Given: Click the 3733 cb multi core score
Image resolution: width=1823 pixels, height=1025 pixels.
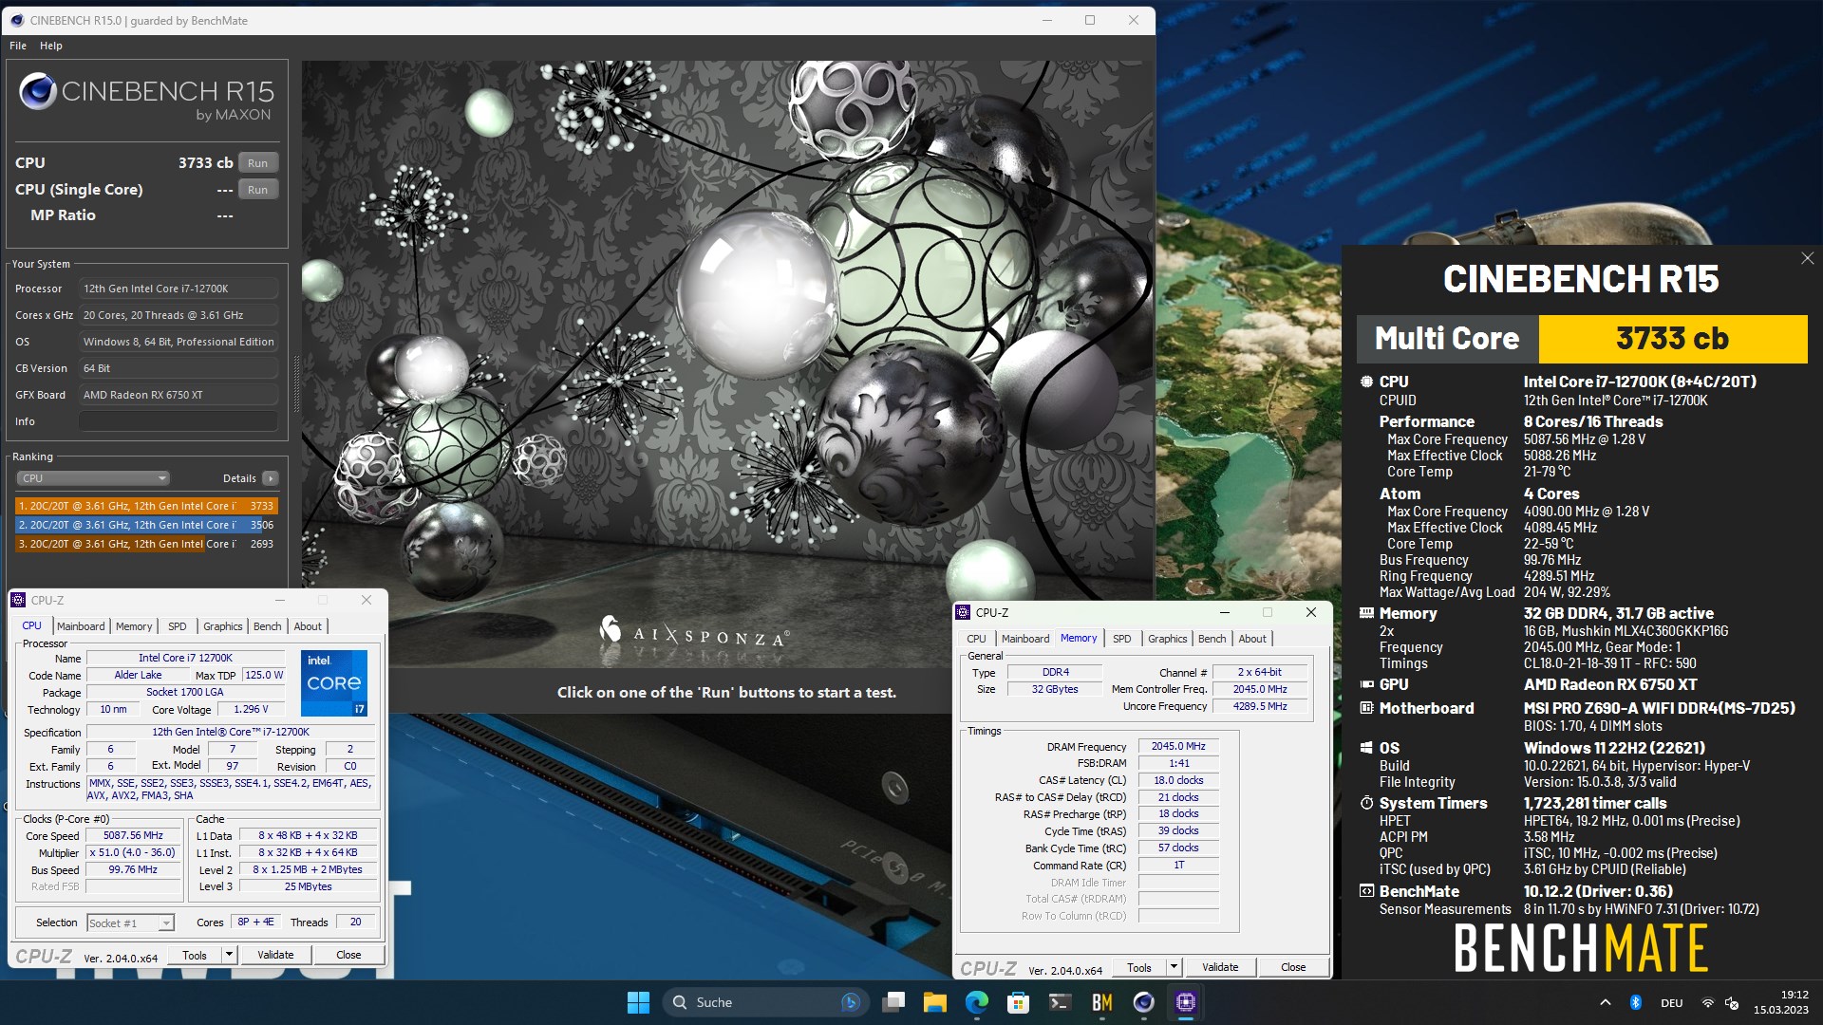Looking at the screenshot, I should coord(1672,339).
